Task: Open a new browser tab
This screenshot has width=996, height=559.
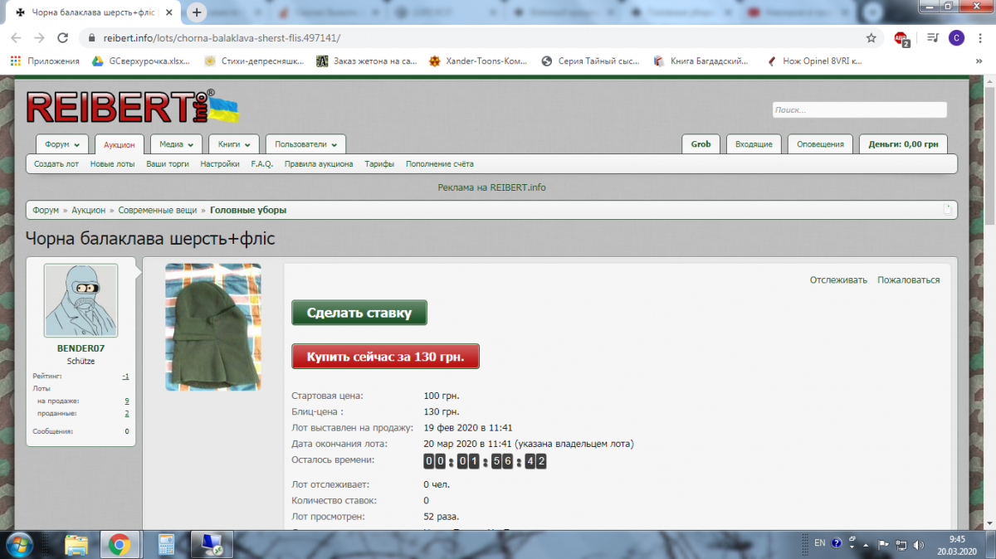Action: (x=197, y=12)
